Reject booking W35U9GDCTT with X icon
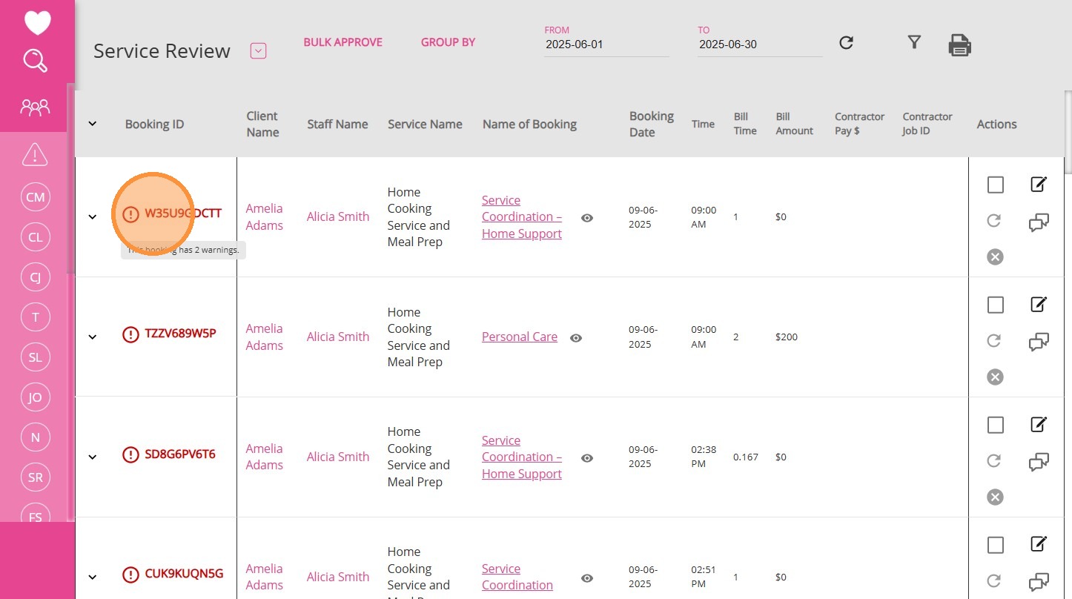Image resolution: width=1072 pixels, height=599 pixels. (995, 257)
